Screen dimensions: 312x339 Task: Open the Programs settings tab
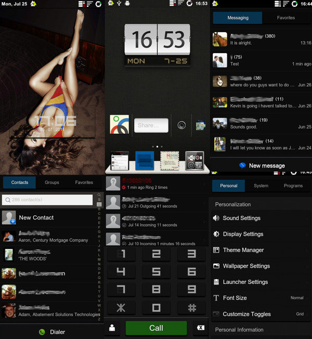293,186
